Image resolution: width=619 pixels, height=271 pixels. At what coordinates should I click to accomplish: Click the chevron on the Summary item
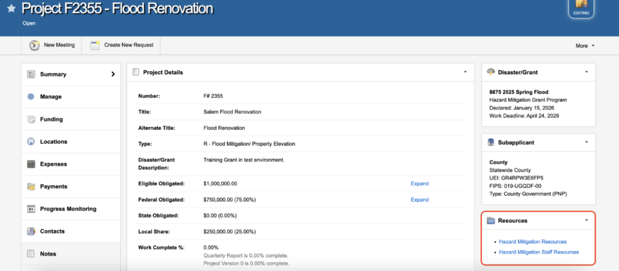[113, 74]
